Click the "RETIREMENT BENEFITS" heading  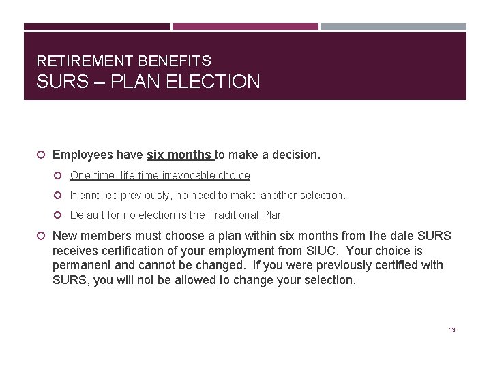coord(123,61)
